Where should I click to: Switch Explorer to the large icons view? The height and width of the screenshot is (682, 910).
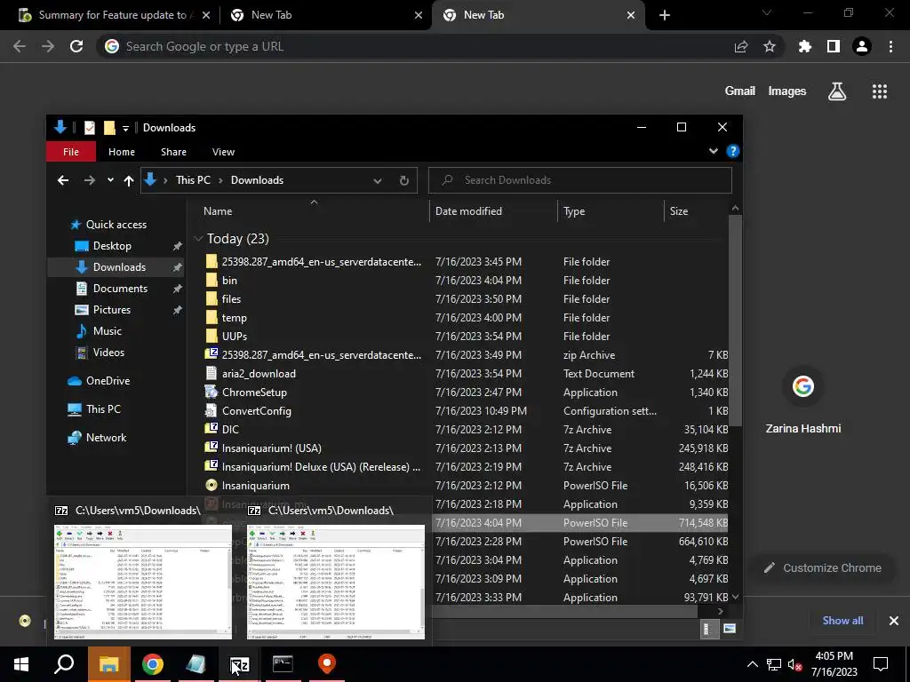pos(730,629)
